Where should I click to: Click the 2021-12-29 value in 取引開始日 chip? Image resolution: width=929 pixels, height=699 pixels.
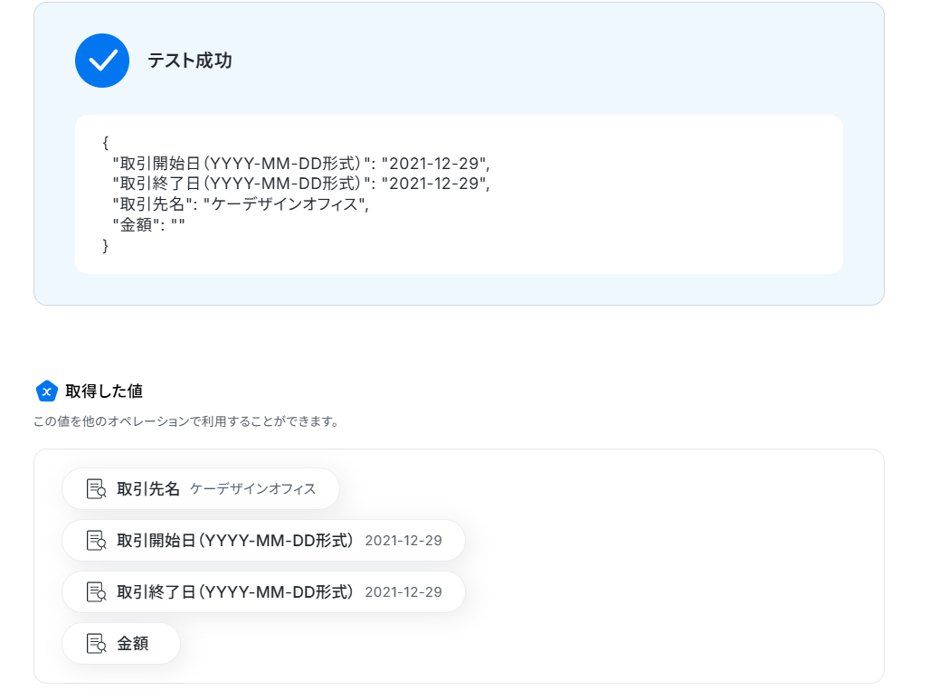403,540
